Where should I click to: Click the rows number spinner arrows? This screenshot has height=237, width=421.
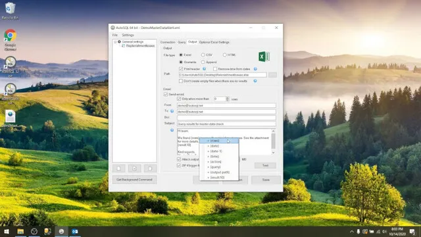[x=228, y=99]
